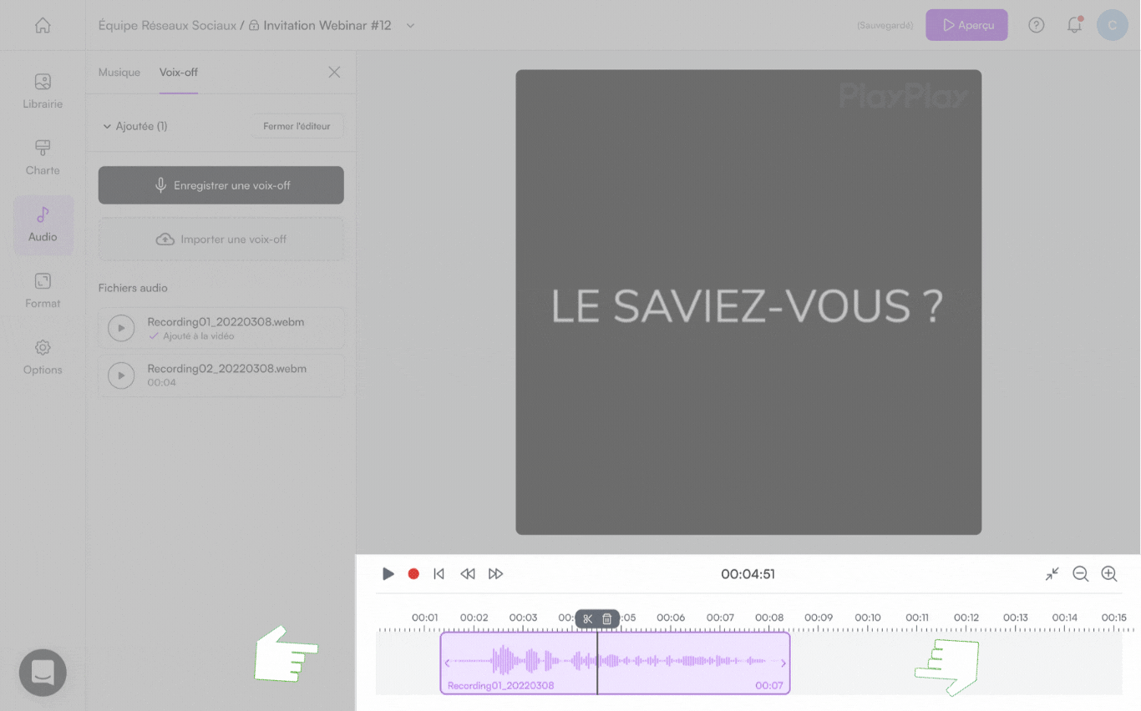1141x711 pixels.
Task: Zoom in the timeline
Action: point(1109,574)
